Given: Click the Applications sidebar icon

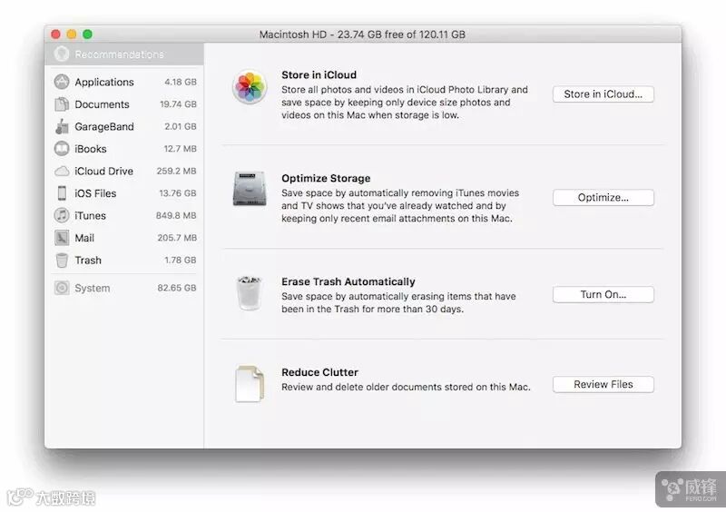Looking at the screenshot, I should (62, 82).
